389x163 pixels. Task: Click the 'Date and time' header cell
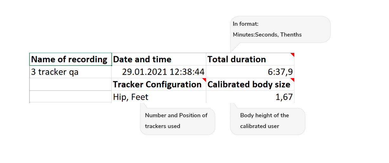(x=159, y=59)
